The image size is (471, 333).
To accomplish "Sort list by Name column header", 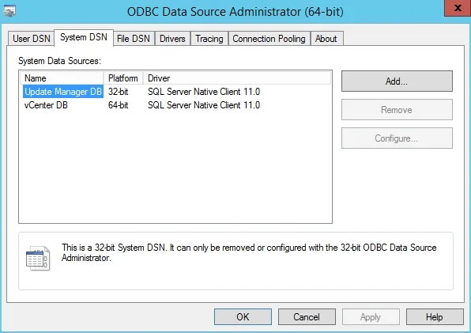I will (62, 78).
